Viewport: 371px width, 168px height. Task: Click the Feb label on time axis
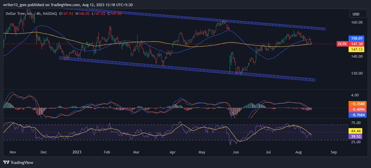[107, 152]
